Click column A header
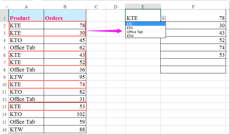 (x=26, y=7)
